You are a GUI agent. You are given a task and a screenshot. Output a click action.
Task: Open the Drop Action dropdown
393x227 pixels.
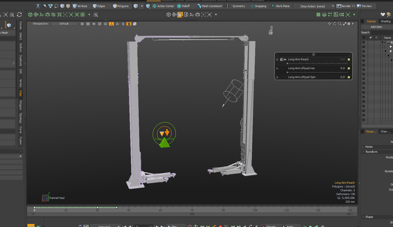[314, 6]
